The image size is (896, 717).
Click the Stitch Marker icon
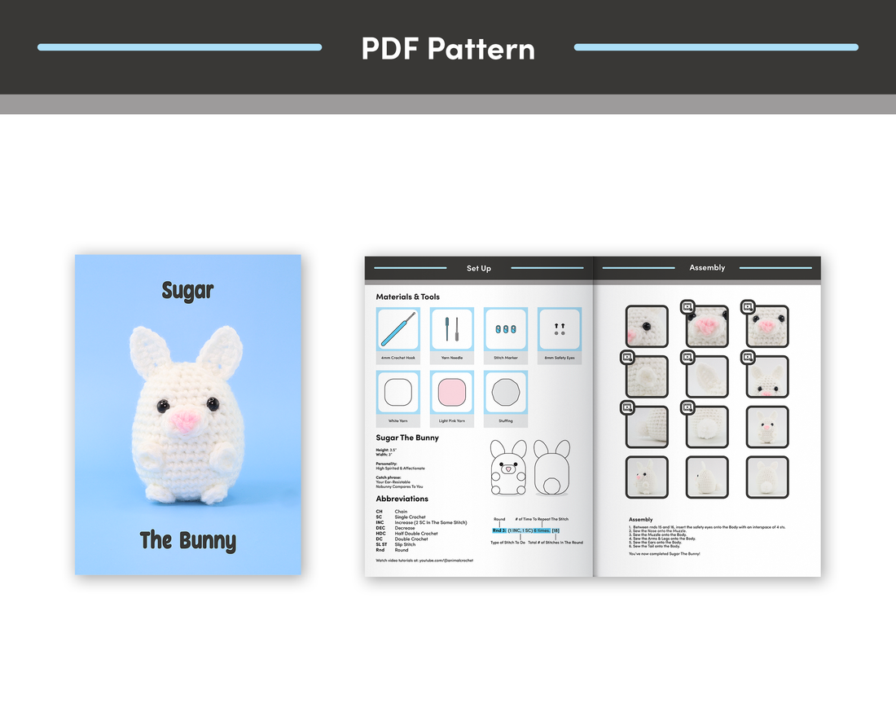click(505, 329)
